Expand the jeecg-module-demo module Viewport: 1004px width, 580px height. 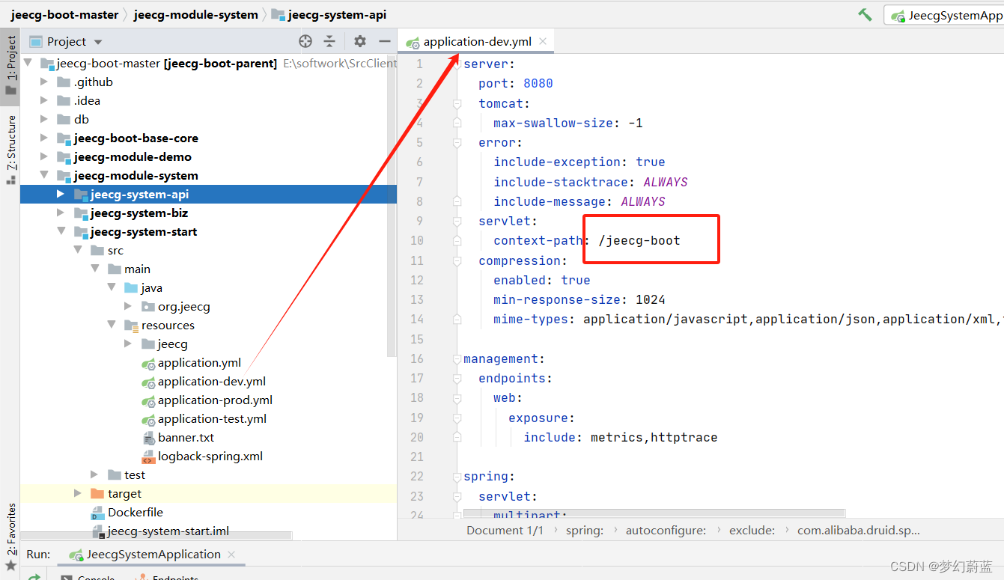pyautogui.click(x=44, y=156)
